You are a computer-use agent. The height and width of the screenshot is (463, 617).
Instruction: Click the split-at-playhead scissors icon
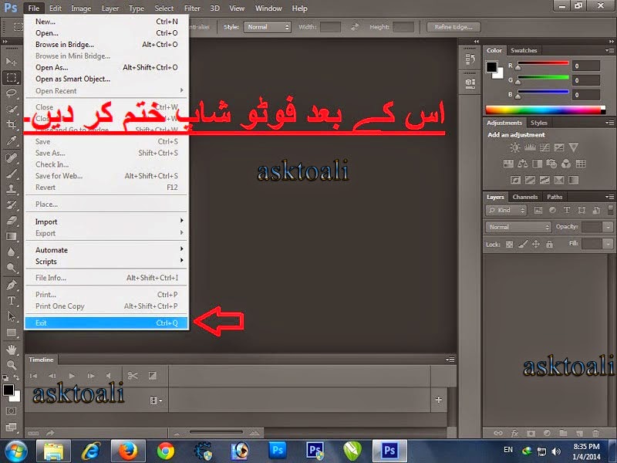coord(133,376)
